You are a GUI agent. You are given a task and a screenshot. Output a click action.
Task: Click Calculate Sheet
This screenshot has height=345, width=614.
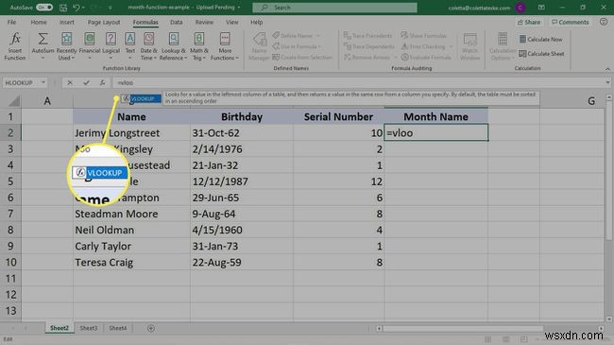[541, 54]
